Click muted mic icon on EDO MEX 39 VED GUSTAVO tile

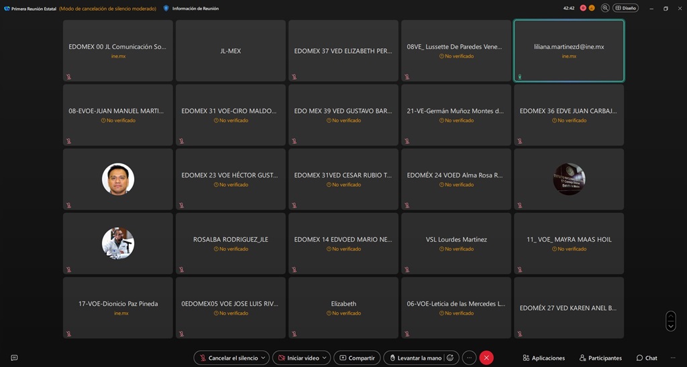[x=294, y=141]
